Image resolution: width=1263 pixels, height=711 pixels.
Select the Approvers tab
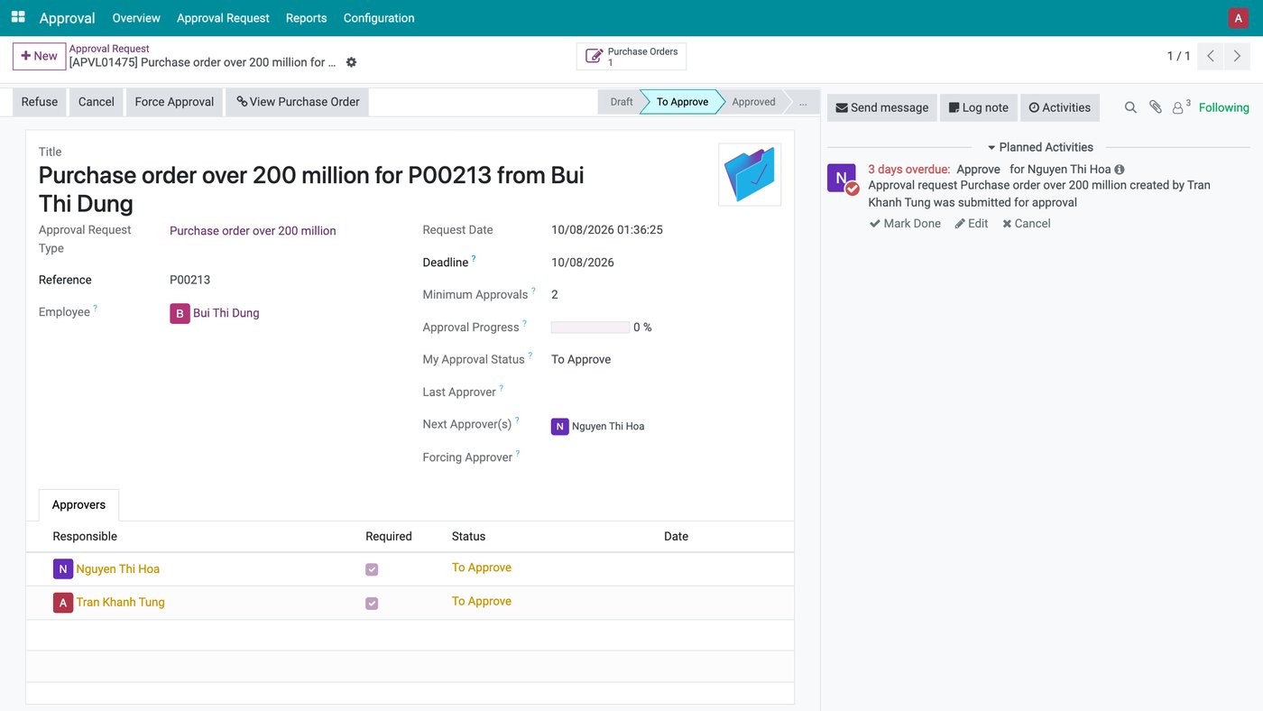78,505
